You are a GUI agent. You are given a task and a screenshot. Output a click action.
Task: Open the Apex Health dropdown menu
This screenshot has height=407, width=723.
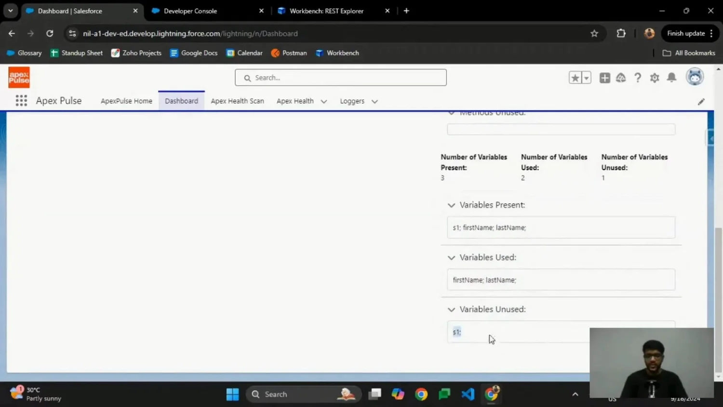(x=323, y=101)
